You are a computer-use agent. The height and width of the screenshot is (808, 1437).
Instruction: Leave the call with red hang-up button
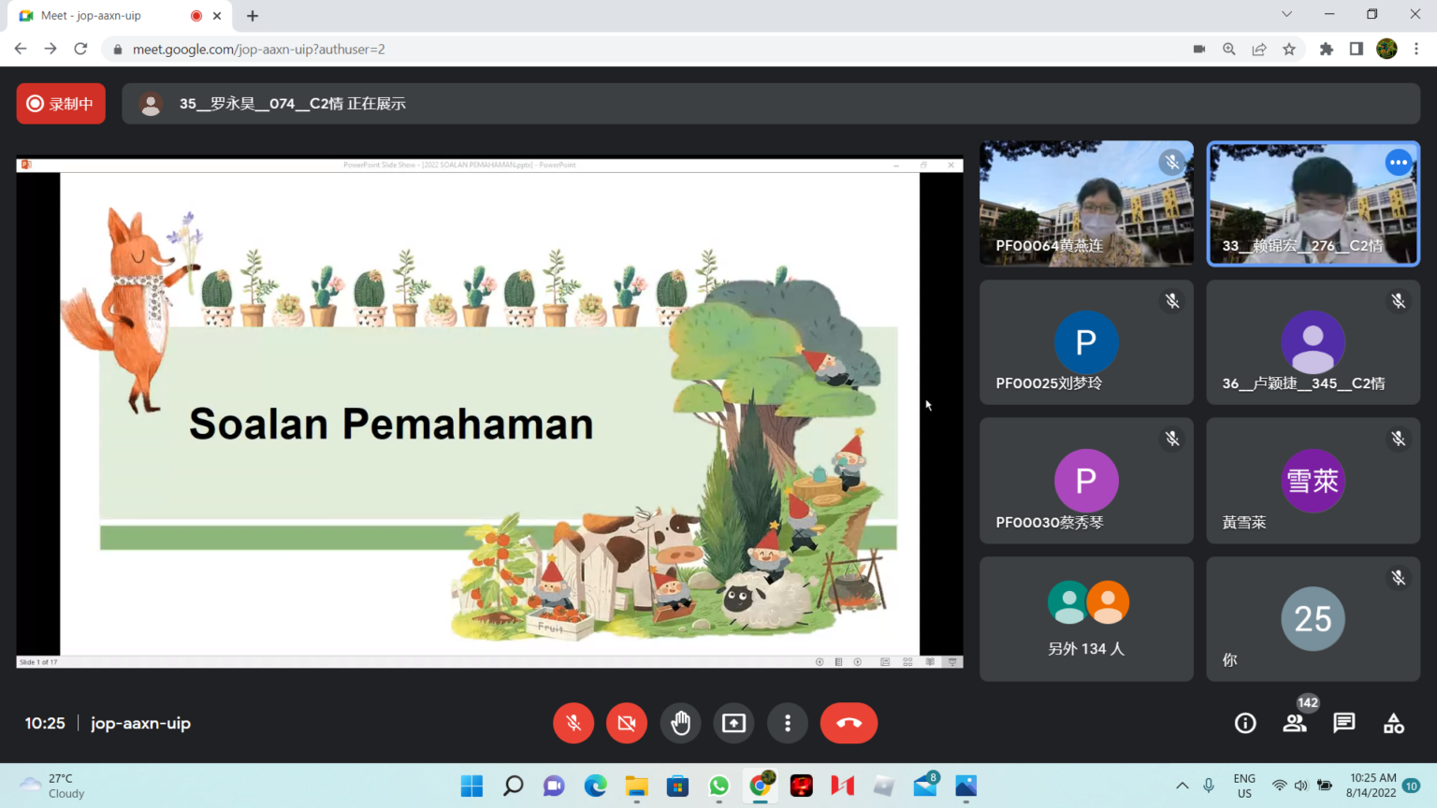(849, 723)
